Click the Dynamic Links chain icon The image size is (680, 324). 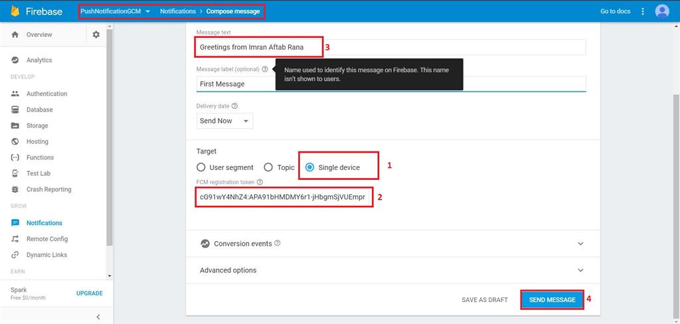tap(15, 255)
